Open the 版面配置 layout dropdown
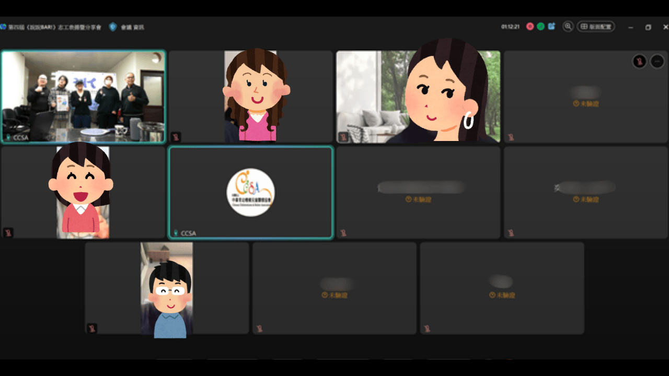669x376 pixels. [x=596, y=27]
